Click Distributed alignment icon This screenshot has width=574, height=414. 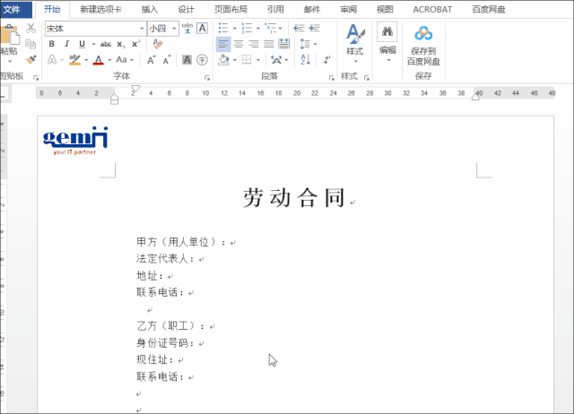point(283,44)
